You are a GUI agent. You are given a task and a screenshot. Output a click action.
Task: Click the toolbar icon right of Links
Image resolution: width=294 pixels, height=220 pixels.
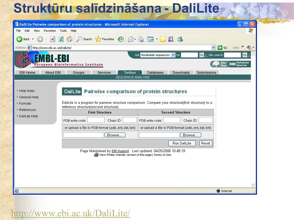tap(249, 48)
